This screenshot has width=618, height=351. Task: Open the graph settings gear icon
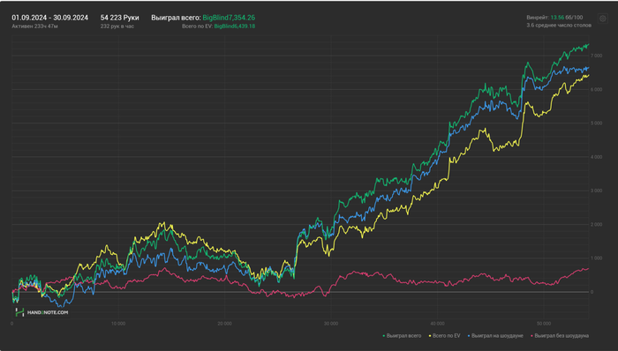603,19
